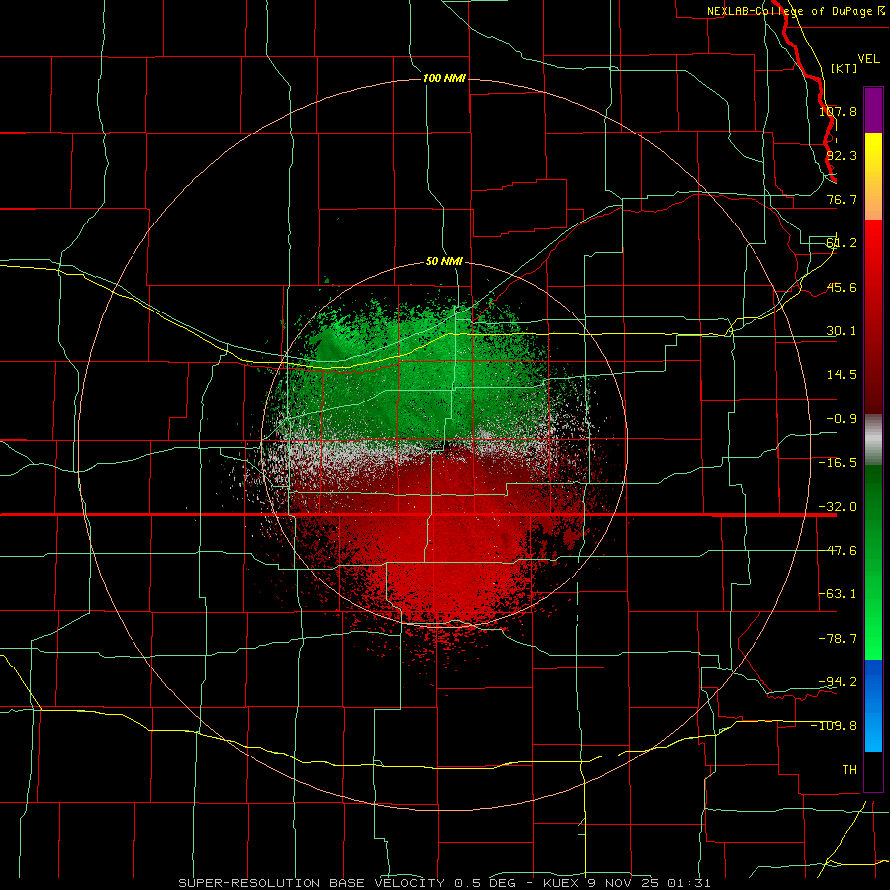The height and width of the screenshot is (890, 890).
Task: Click the -47.6 velocity scale value
Action: point(838,551)
